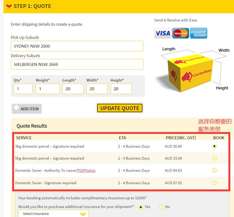The image size is (234, 217).
Task: Select the 3kg domestic parcel booking option
Action: (214, 146)
